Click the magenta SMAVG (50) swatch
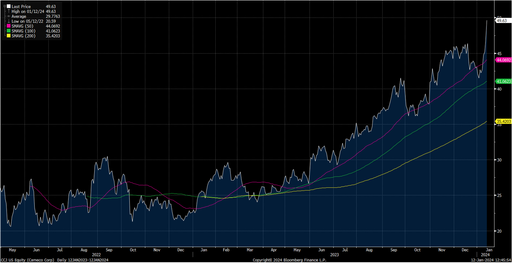 [x=9, y=26]
